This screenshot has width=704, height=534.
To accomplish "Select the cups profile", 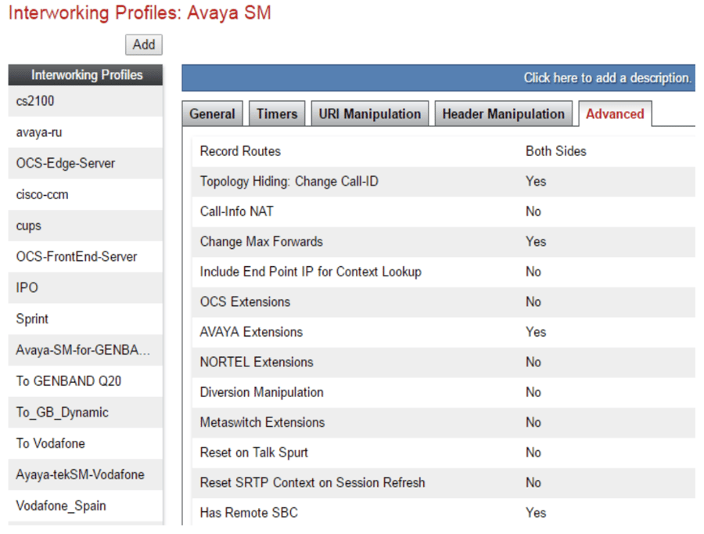I will (85, 226).
